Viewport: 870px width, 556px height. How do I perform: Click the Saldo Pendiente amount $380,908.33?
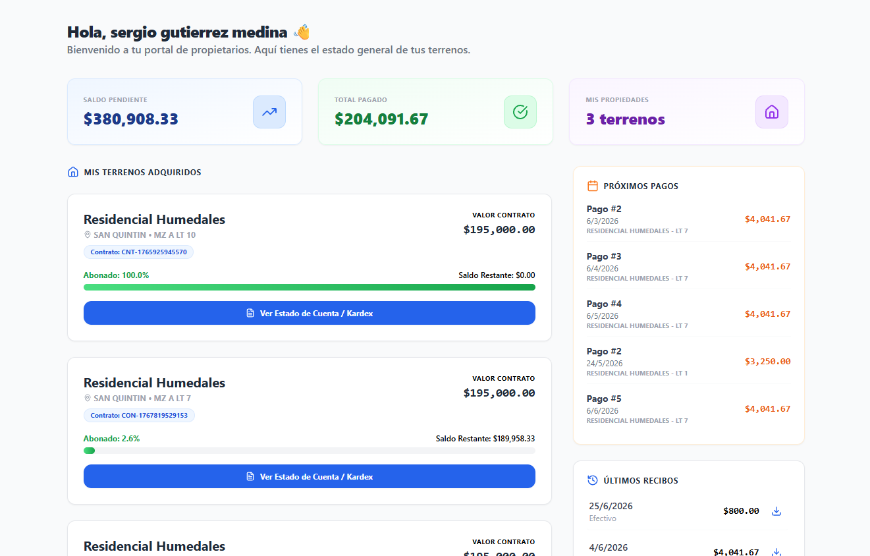(x=130, y=119)
